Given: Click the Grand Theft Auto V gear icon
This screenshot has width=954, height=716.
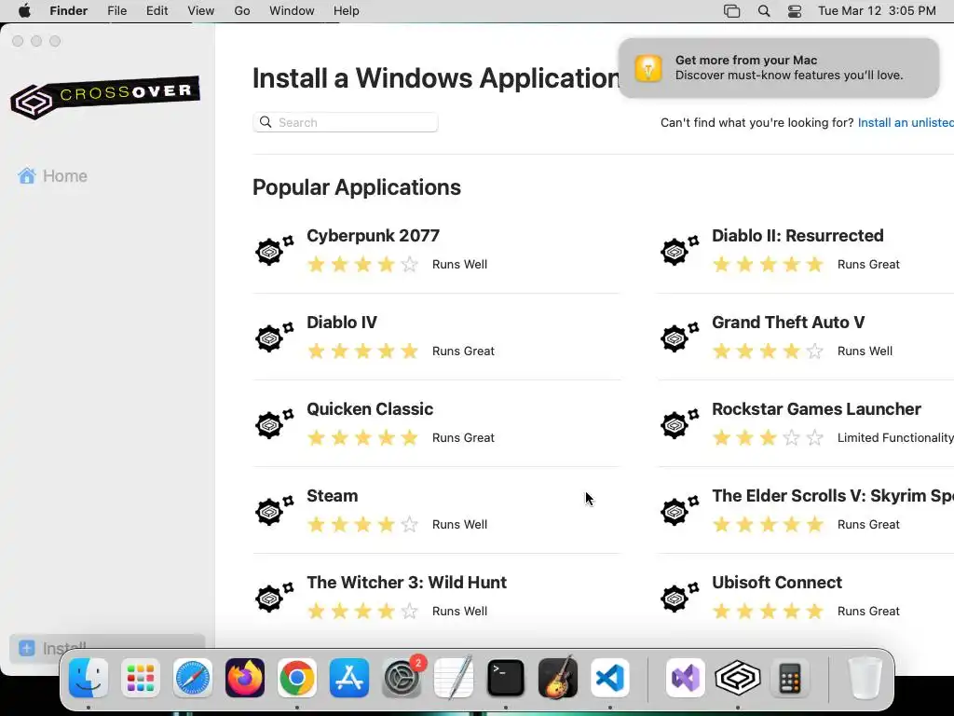Looking at the screenshot, I should point(679,337).
